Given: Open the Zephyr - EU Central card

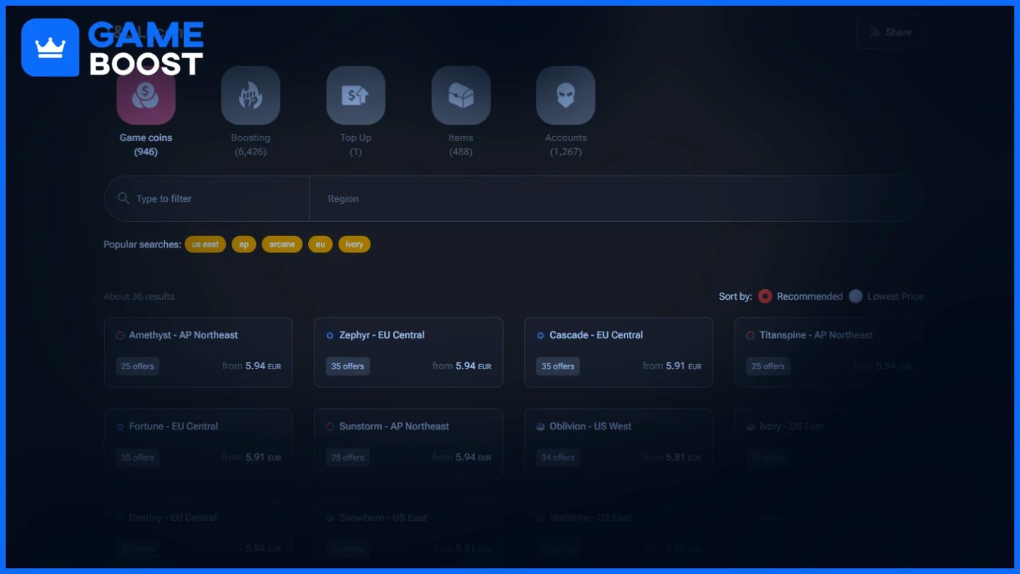Looking at the screenshot, I should pyautogui.click(x=409, y=352).
